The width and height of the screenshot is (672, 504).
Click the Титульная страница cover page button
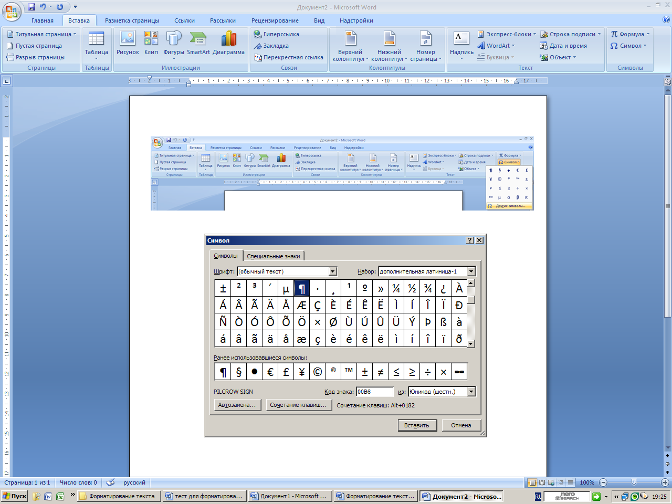41,34
